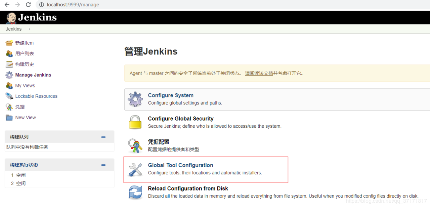Click the 用户列表 users icon

coord(9,53)
